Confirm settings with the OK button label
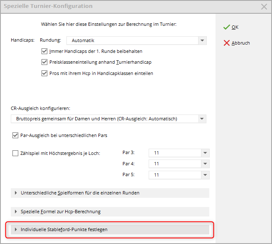This screenshot has width=272, height=244. point(235,27)
